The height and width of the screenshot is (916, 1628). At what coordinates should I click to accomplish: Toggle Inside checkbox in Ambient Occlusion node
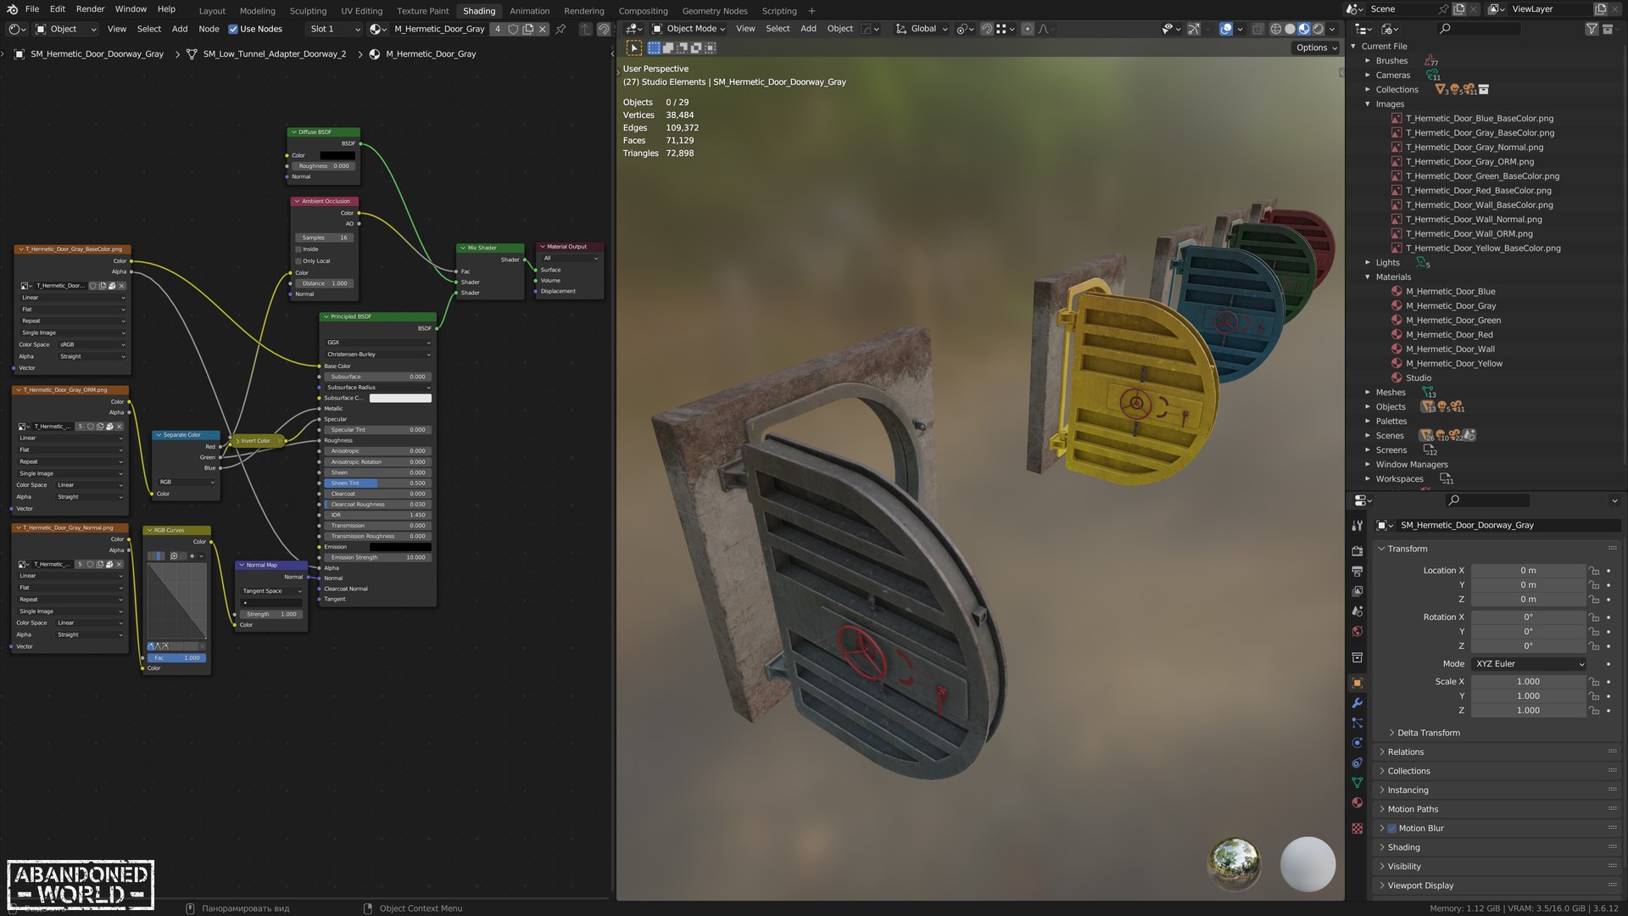tap(298, 249)
